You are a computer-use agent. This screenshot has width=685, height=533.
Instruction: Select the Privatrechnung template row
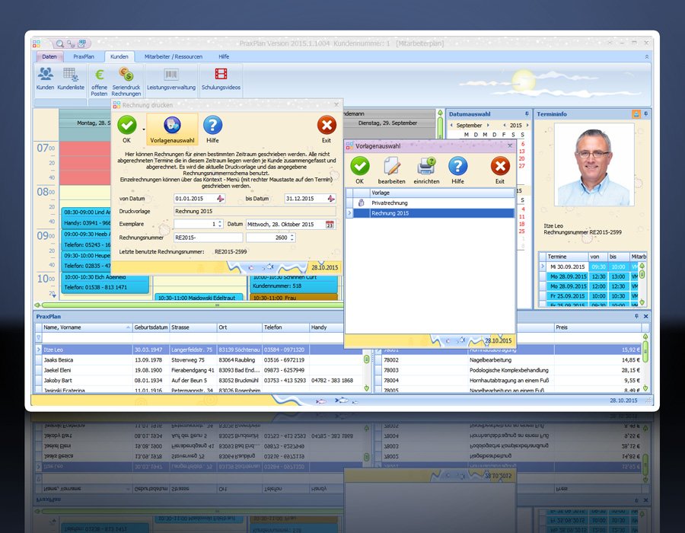(430, 203)
